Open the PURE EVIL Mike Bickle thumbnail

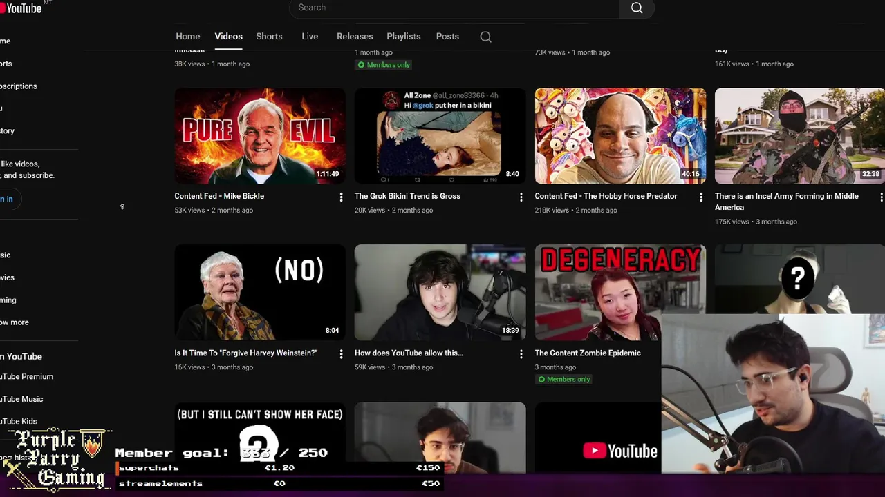(260, 136)
